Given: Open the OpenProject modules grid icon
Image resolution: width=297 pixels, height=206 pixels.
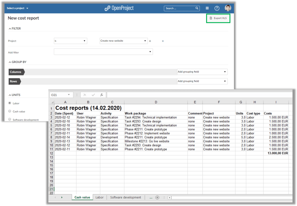Looking at the screenshot, I should coord(207,8).
